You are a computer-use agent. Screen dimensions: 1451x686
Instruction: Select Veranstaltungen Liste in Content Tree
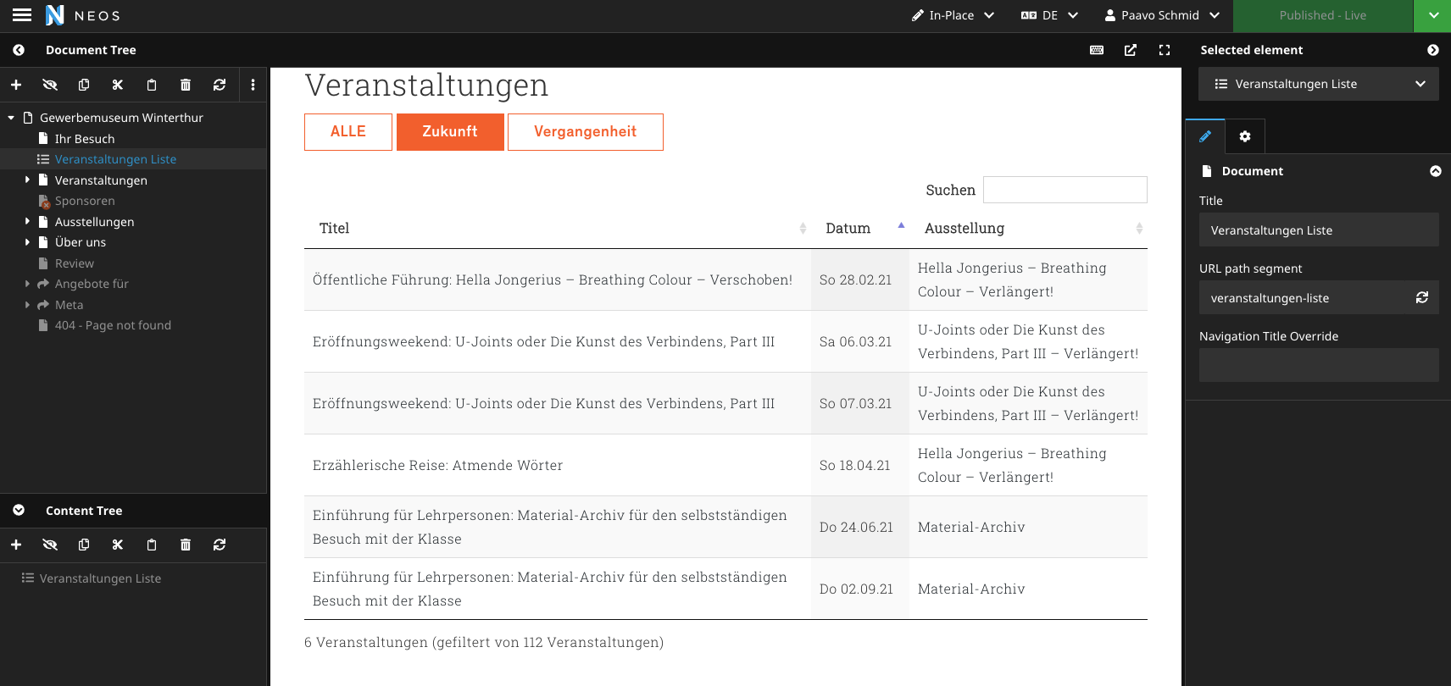100,578
